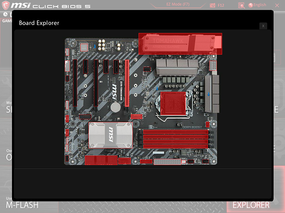285x213 pixels.
Task: Select the black fan header at the bottom-right board corner
Action: 206,161
